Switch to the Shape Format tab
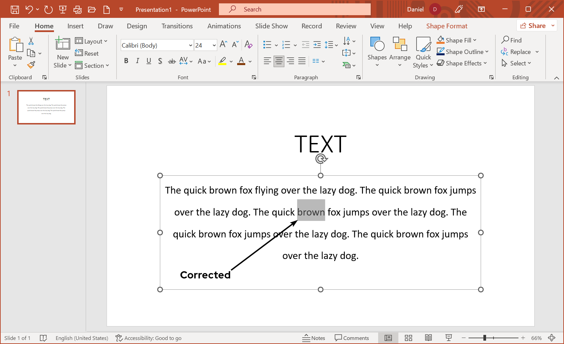 447,26
